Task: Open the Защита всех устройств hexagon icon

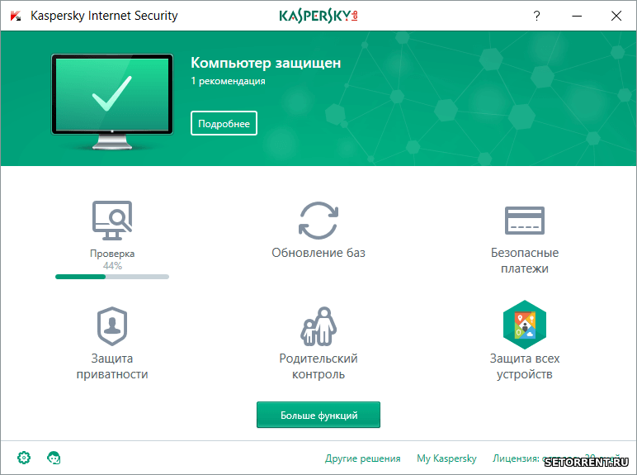Action: [x=525, y=325]
